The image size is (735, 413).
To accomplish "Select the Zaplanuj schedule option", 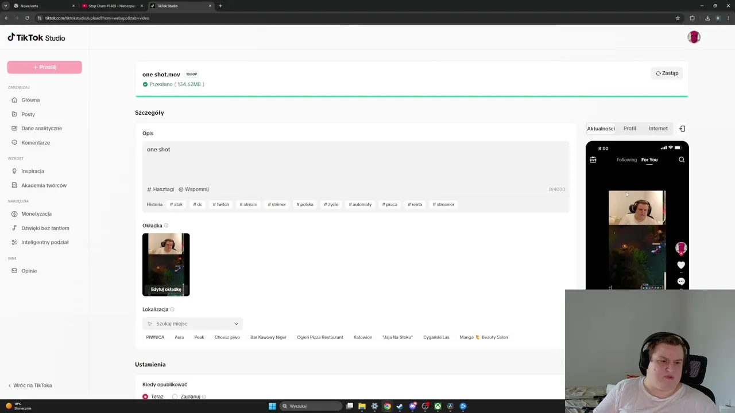I will pos(175,397).
